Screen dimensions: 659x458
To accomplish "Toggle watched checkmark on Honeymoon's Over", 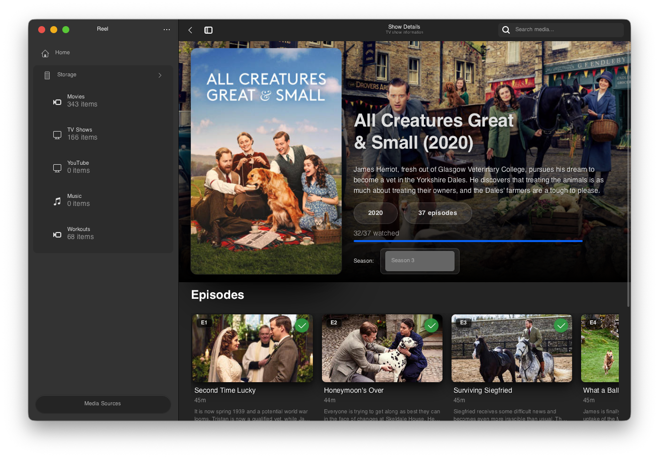I will (431, 325).
